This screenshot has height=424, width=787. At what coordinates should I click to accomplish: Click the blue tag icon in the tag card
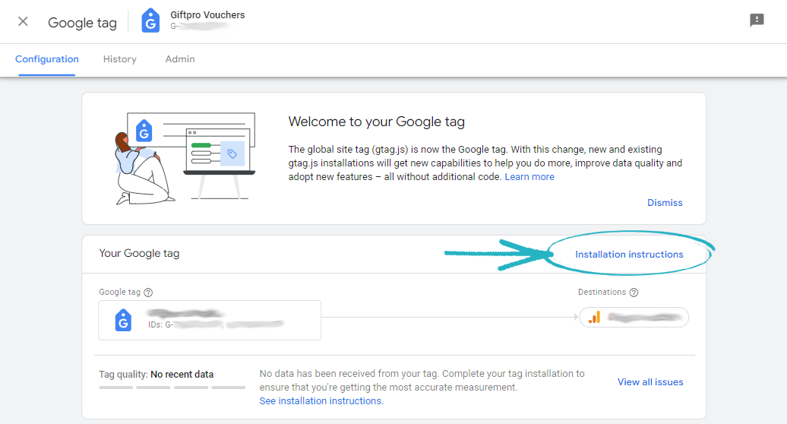pyautogui.click(x=123, y=320)
